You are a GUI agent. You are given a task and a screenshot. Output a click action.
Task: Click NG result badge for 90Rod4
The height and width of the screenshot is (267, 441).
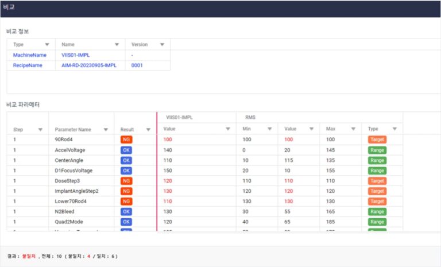pyautogui.click(x=126, y=140)
